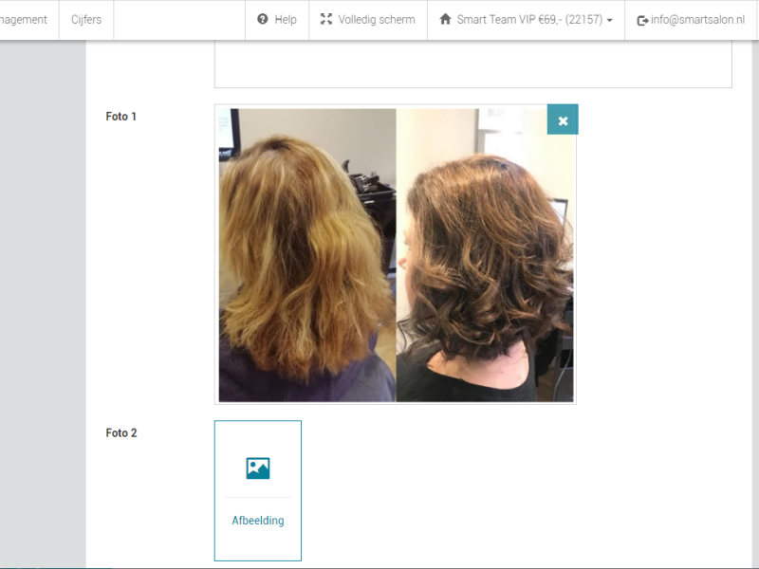Click the Help question mark icon
The image size is (759, 569).
263,19
